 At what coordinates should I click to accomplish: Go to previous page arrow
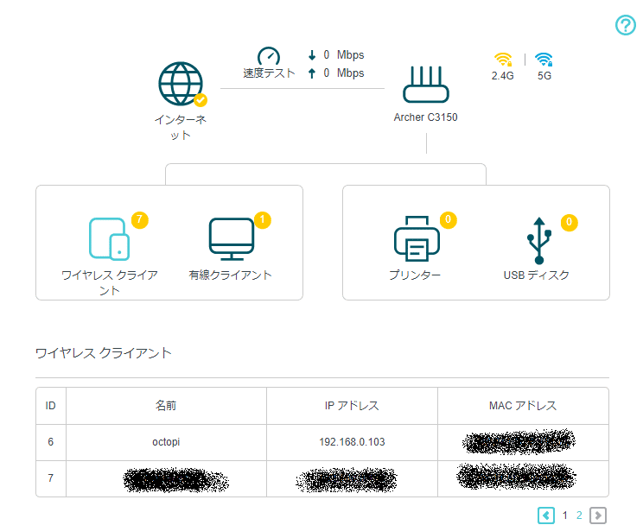[546, 516]
